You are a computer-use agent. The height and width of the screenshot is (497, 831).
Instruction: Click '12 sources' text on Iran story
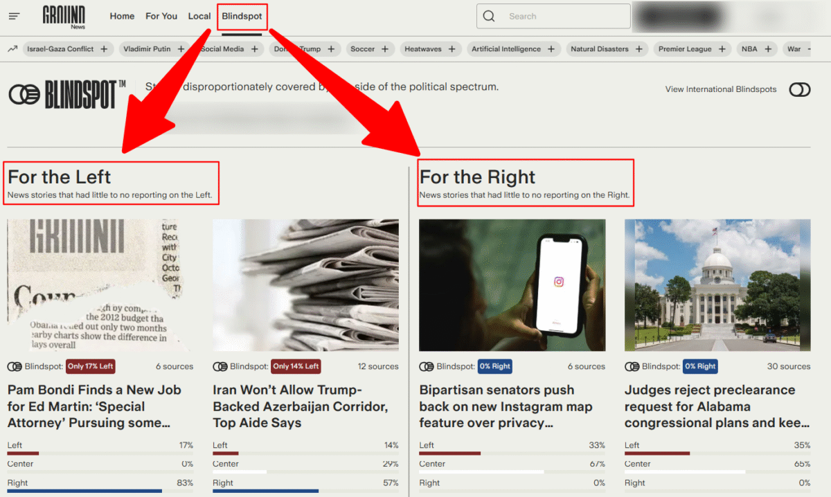pyautogui.click(x=378, y=366)
